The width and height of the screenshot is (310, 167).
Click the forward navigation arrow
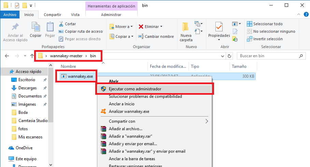click(17, 56)
